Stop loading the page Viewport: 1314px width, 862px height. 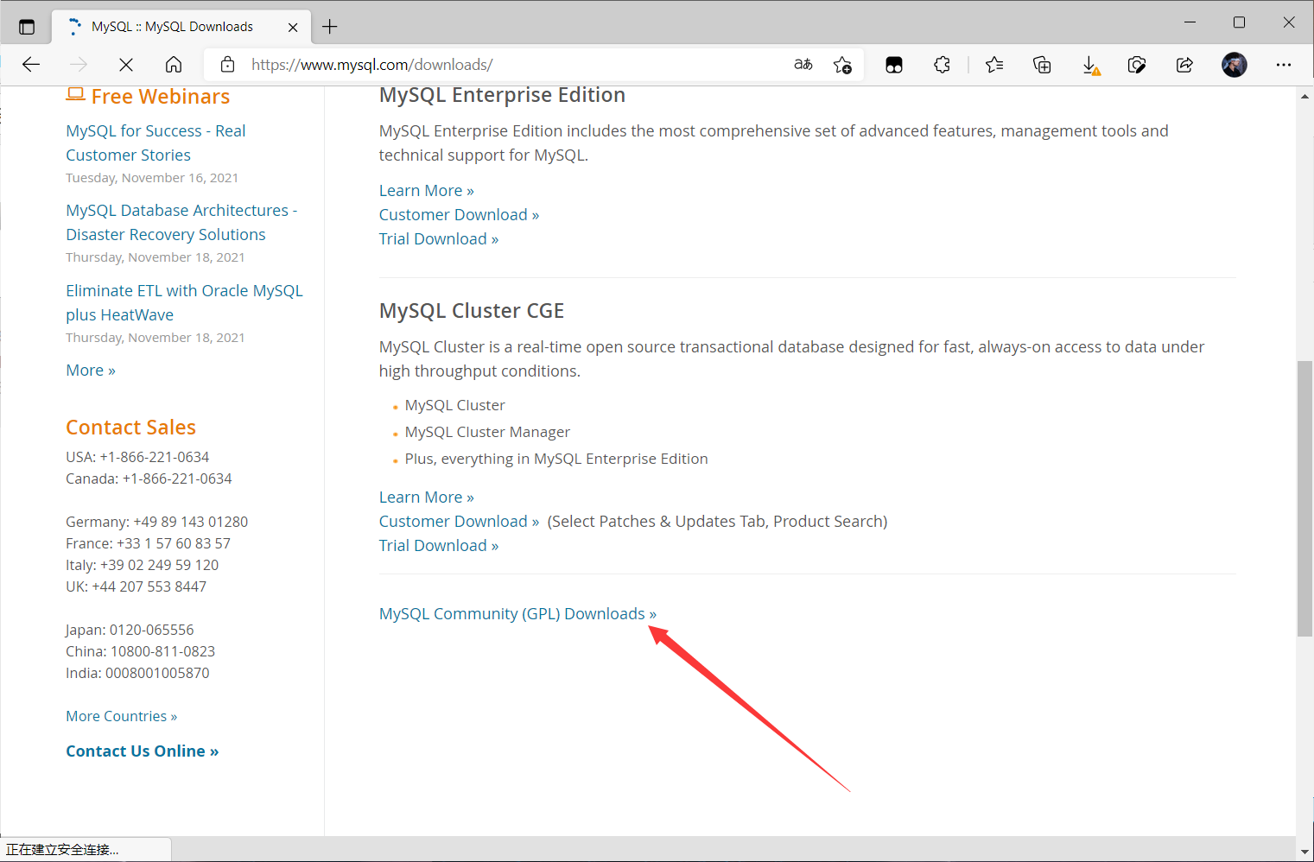point(125,64)
